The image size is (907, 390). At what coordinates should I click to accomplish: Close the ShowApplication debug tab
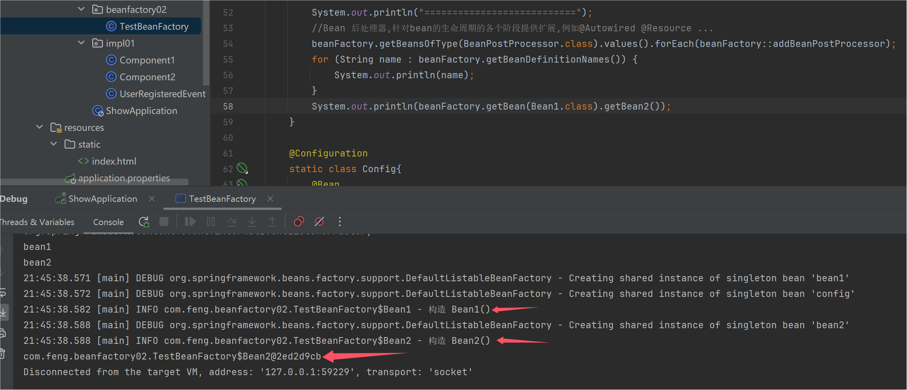click(152, 199)
